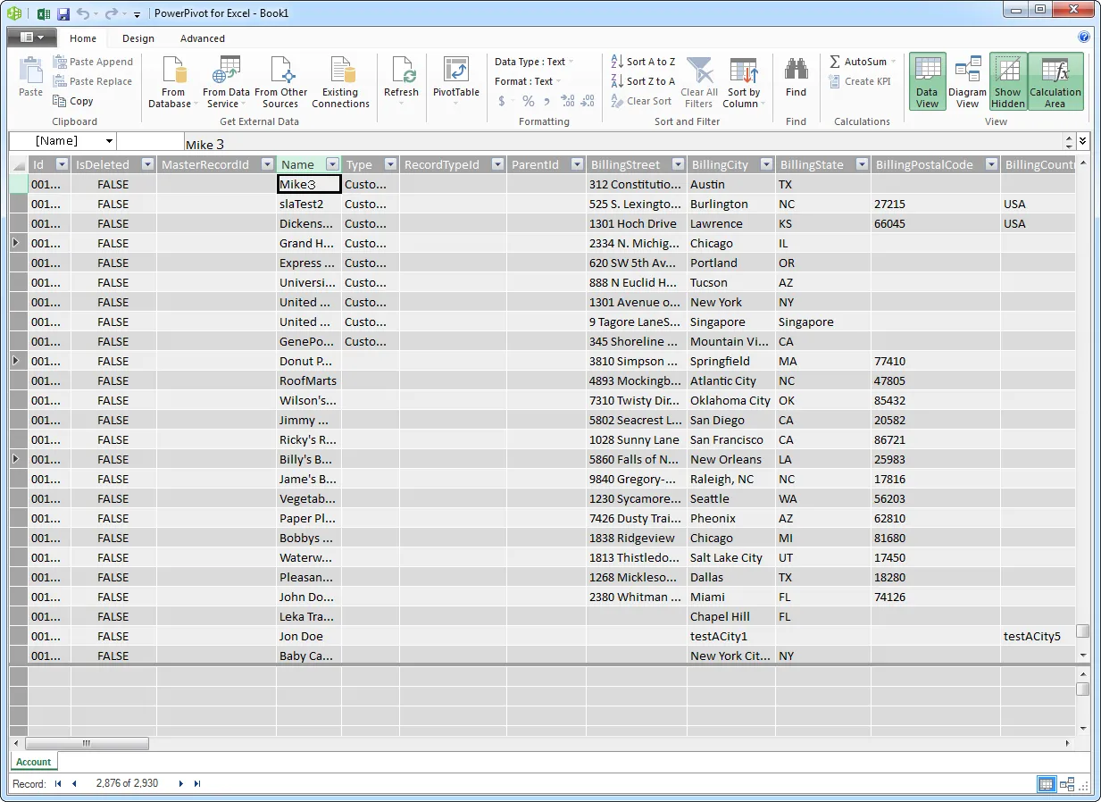Switch to the Design ribbon tab
Image resolution: width=1101 pixels, height=802 pixels.
tap(138, 38)
